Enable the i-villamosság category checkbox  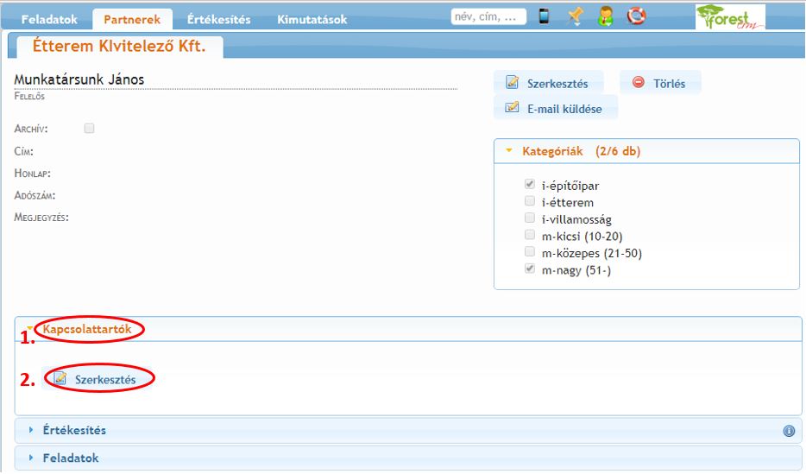[x=530, y=218]
